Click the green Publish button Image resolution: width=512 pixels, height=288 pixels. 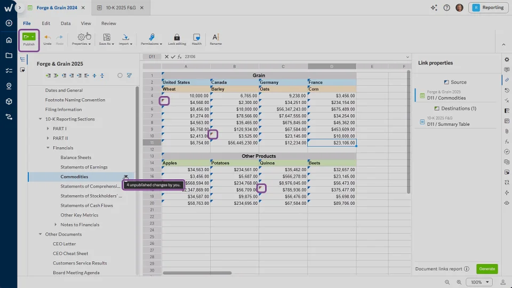tap(28, 37)
